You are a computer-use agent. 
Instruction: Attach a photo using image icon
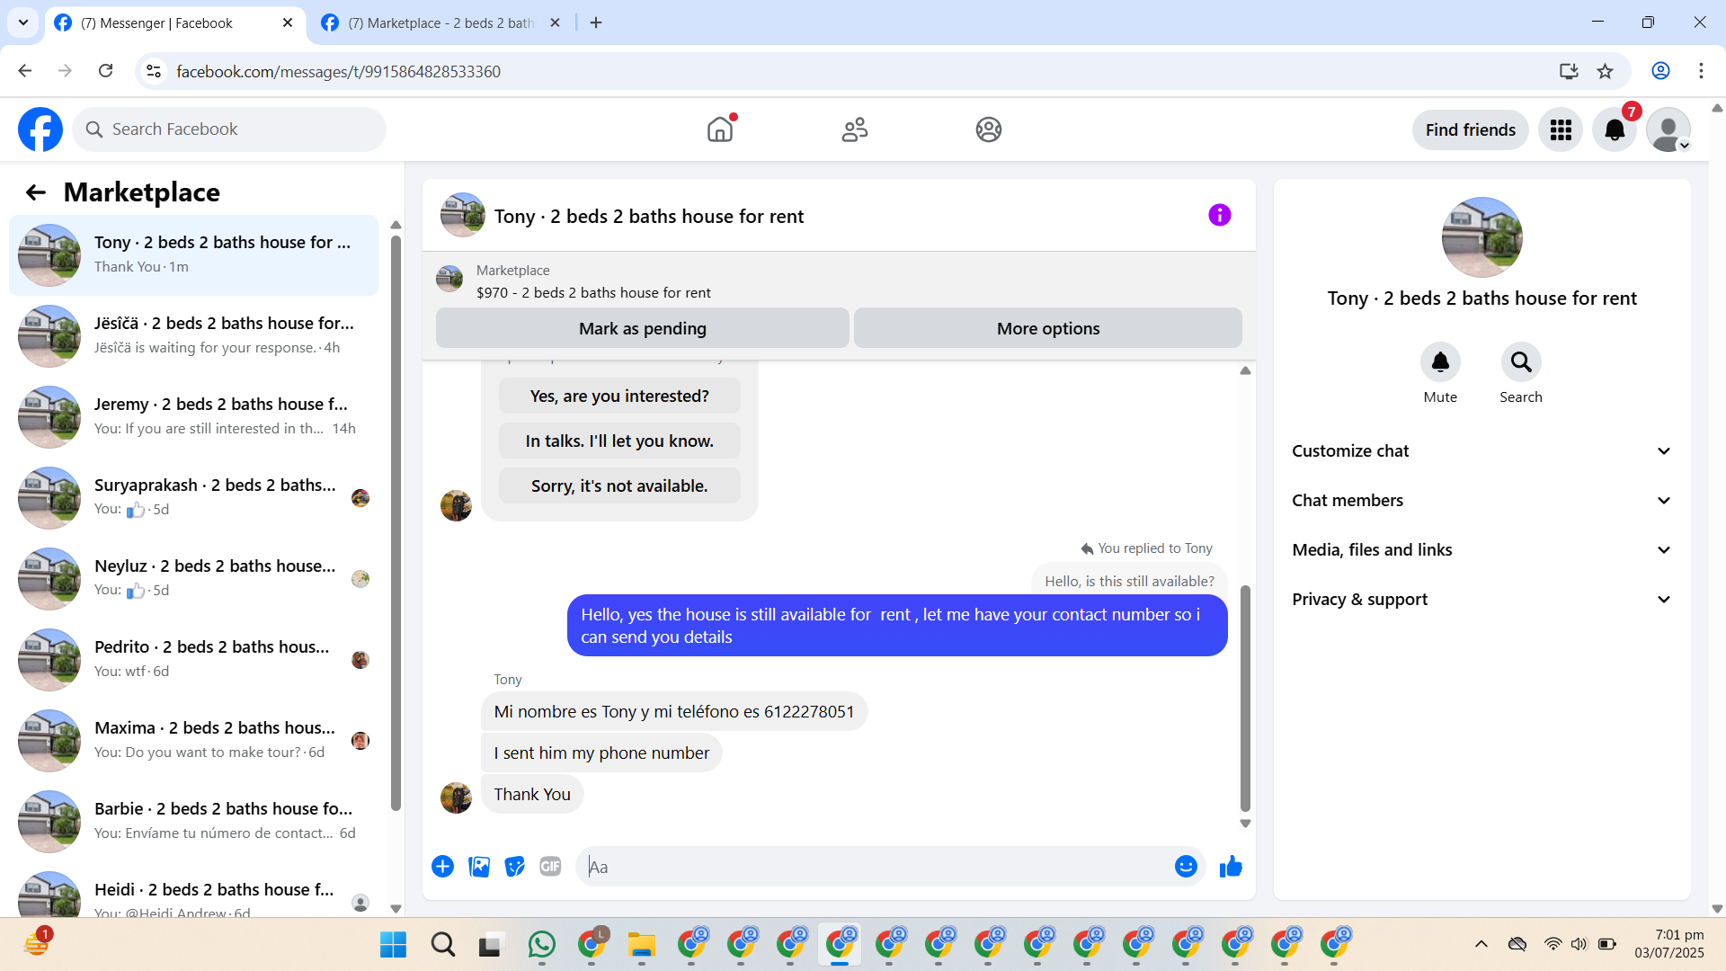[479, 867]
